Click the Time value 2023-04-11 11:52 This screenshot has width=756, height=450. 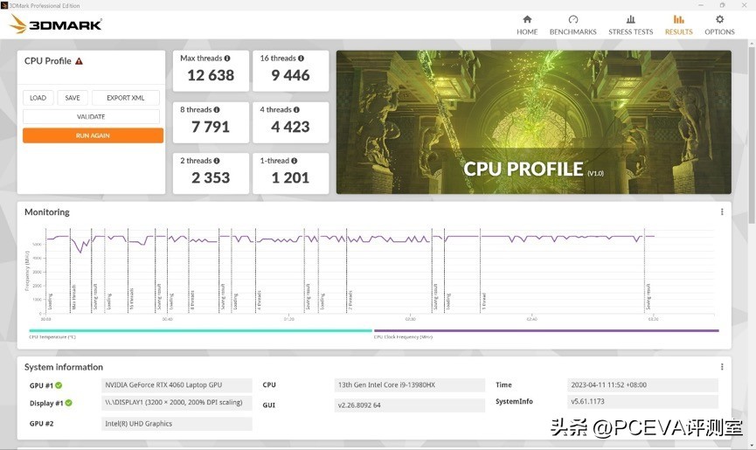click(642, 385)
